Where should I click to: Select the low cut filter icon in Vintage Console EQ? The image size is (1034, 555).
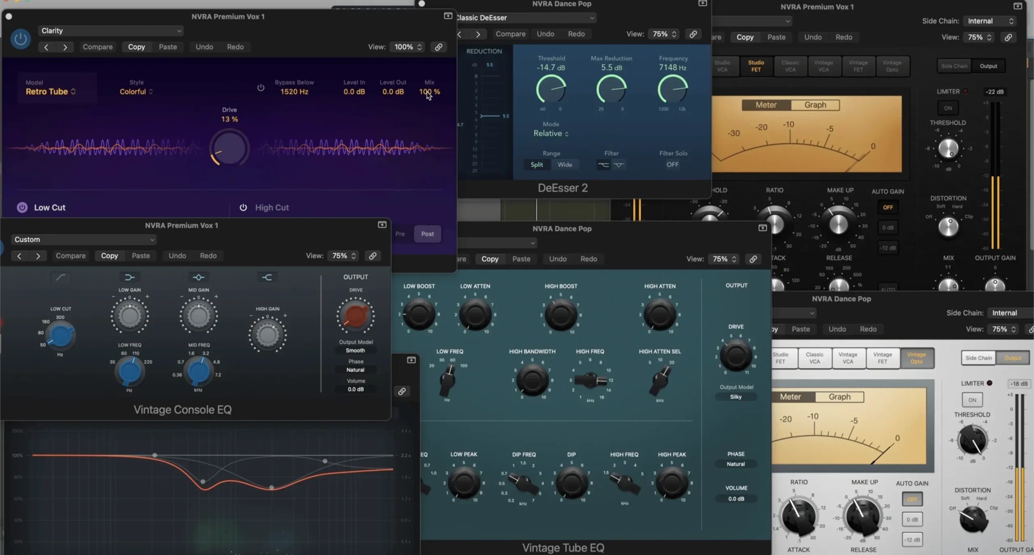click(x=61, y=277)
